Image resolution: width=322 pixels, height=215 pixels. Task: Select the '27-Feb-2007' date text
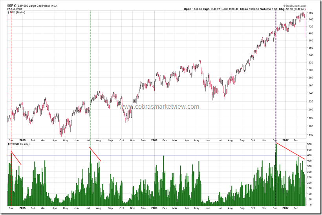[x=15, y=9]
